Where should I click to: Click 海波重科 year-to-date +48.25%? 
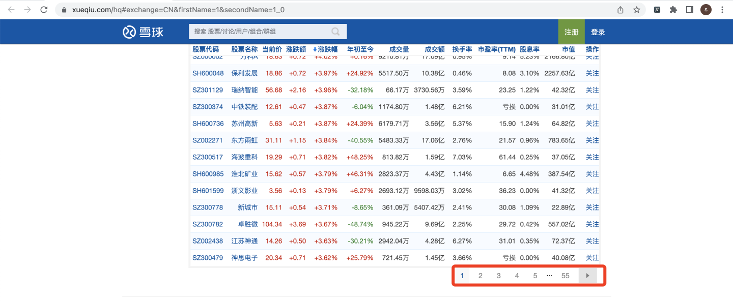tap(360, 157)
